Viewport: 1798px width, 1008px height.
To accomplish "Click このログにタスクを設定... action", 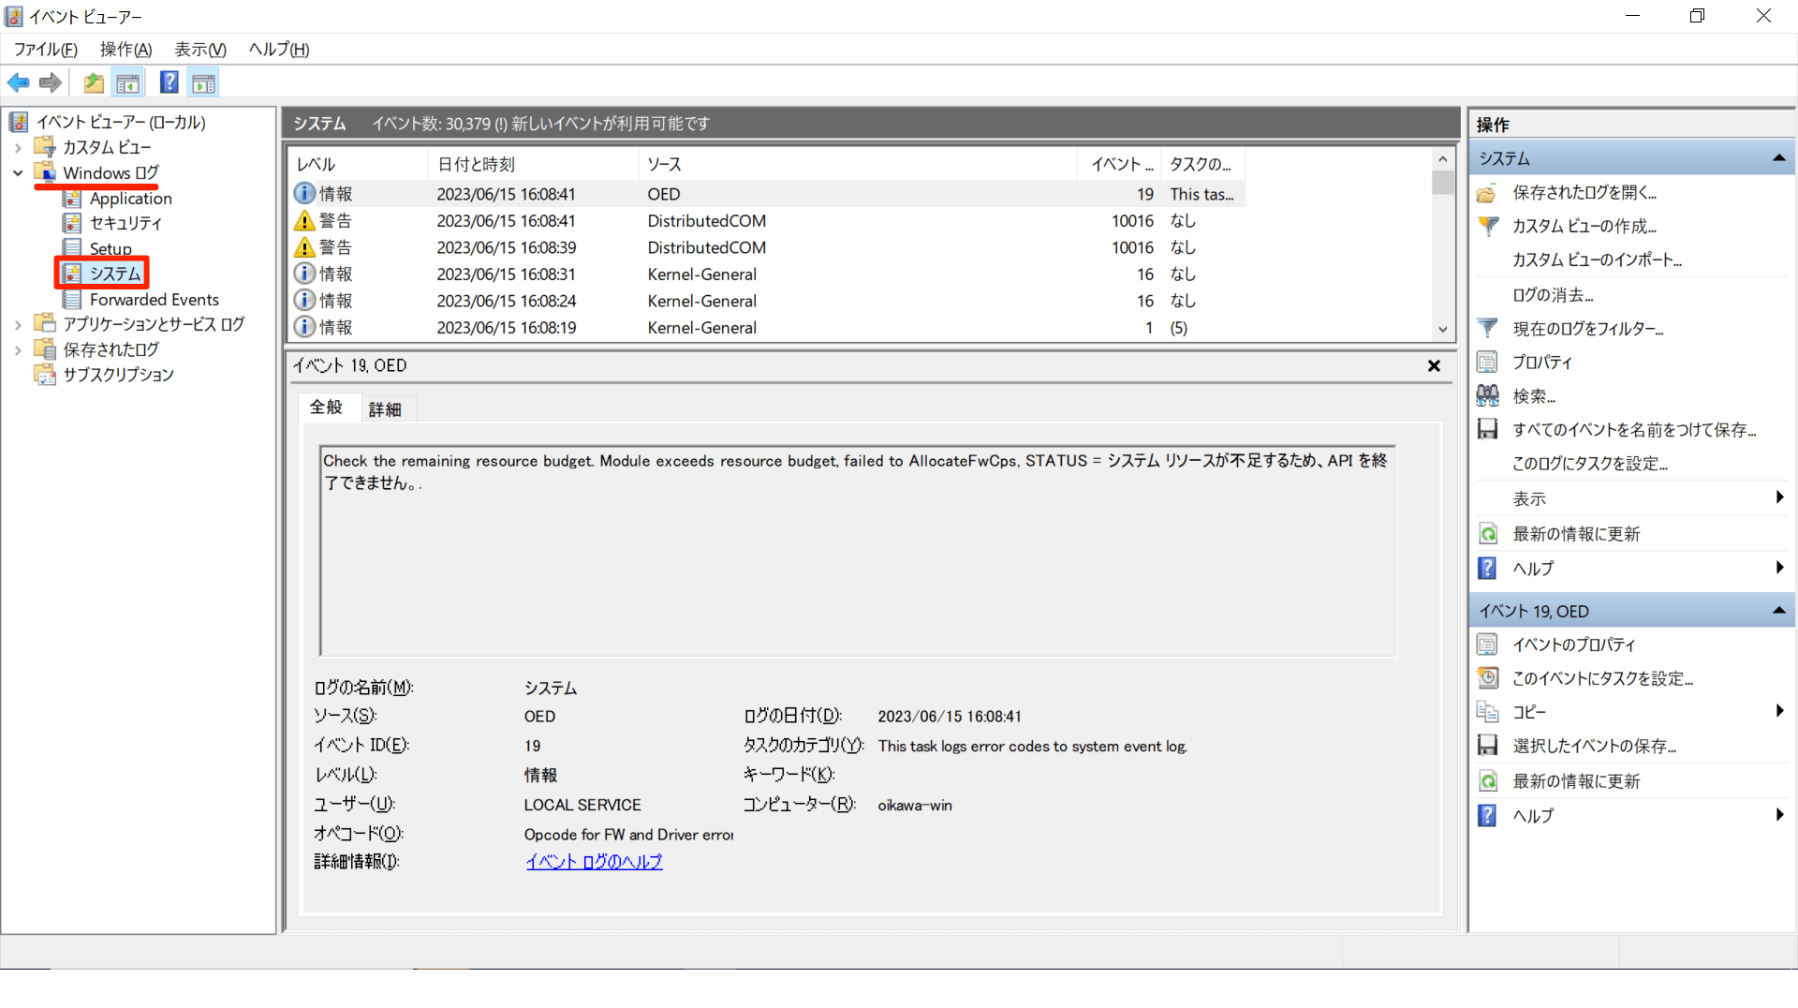I will (x=1589, y=464).
